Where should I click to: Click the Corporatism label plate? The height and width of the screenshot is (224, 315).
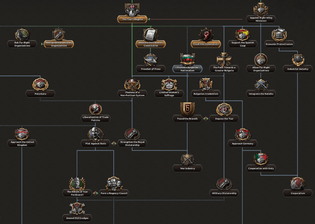(x=298, y=193)
